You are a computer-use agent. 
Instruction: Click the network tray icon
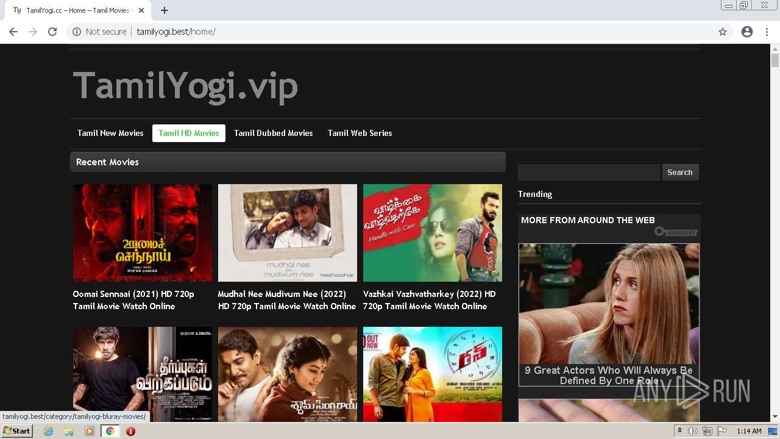pos(707,431)
